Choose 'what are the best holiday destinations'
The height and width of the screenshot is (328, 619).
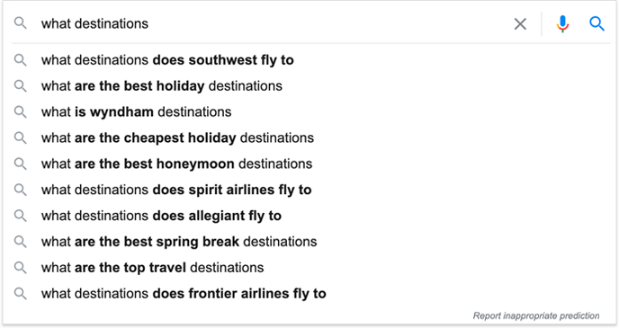[x=161, y=86]
